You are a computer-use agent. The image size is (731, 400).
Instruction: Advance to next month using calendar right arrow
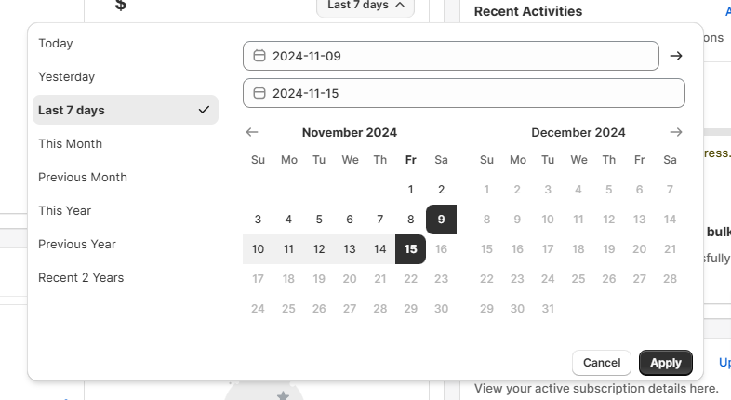pyautogui.click(x=676, y=132)
